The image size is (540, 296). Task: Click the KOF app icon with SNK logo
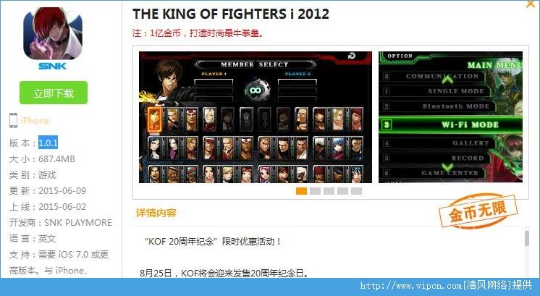pyautogui.click(x=53, y=38)
